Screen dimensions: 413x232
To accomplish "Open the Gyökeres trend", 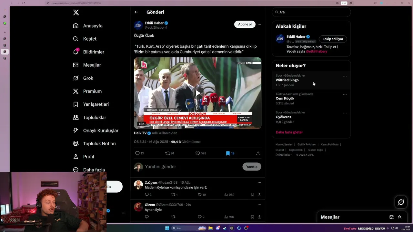I will (311, 117).
